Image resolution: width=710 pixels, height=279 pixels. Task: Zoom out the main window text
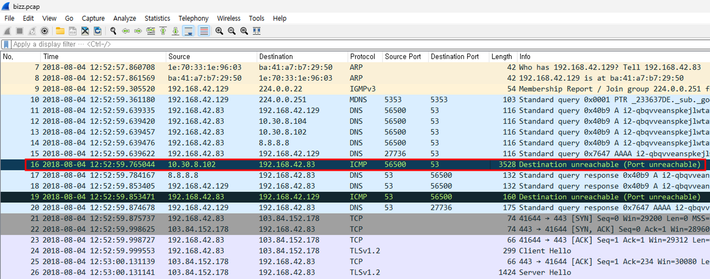click(232, 31)
